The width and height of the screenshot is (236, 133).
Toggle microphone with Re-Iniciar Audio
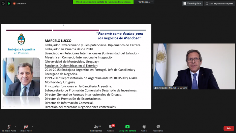[x=9, y=129]
